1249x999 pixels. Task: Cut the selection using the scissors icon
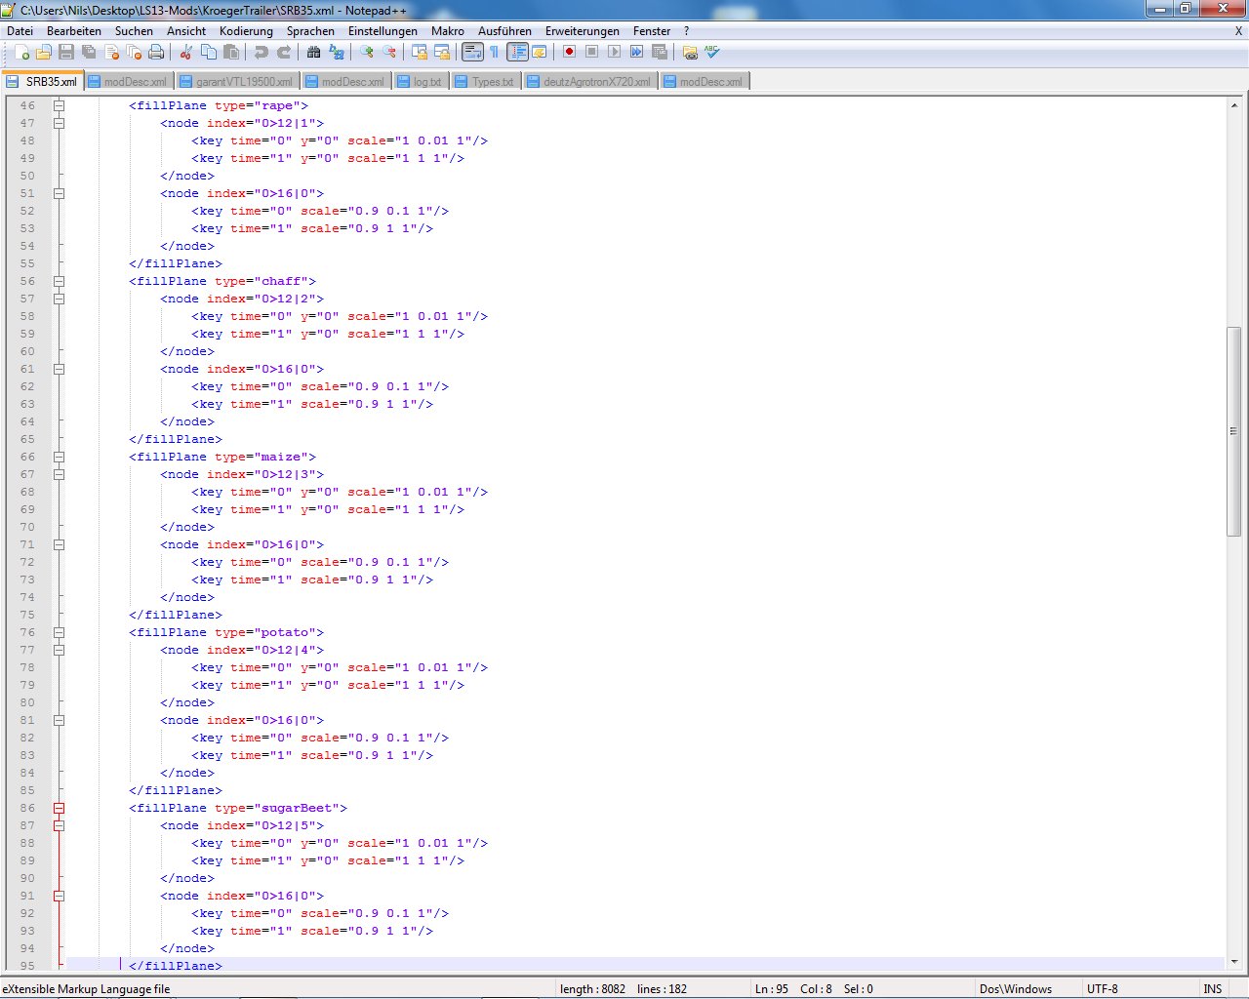coord(185,52)
